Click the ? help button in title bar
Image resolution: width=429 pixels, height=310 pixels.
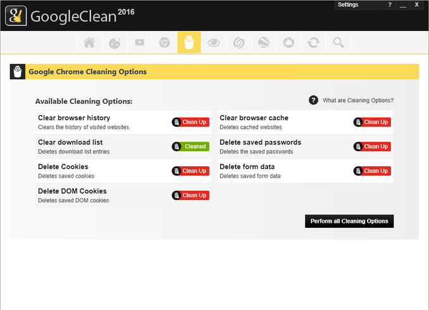coord(390,4)
